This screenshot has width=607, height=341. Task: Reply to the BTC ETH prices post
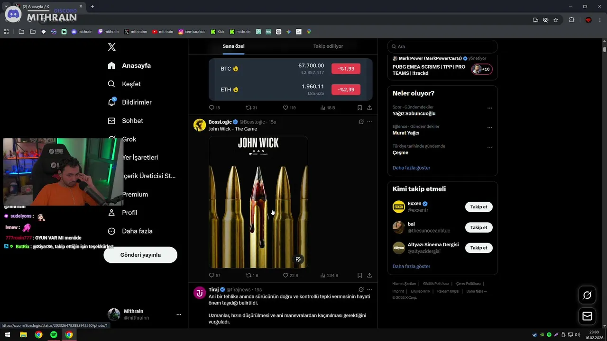214,108
